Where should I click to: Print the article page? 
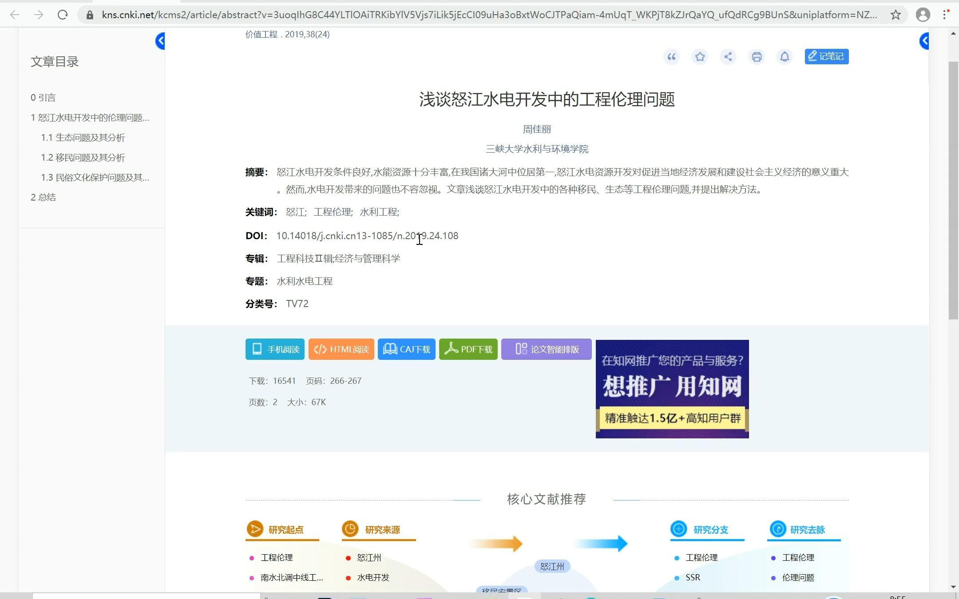pyautogui.click(x=757, y=57)
